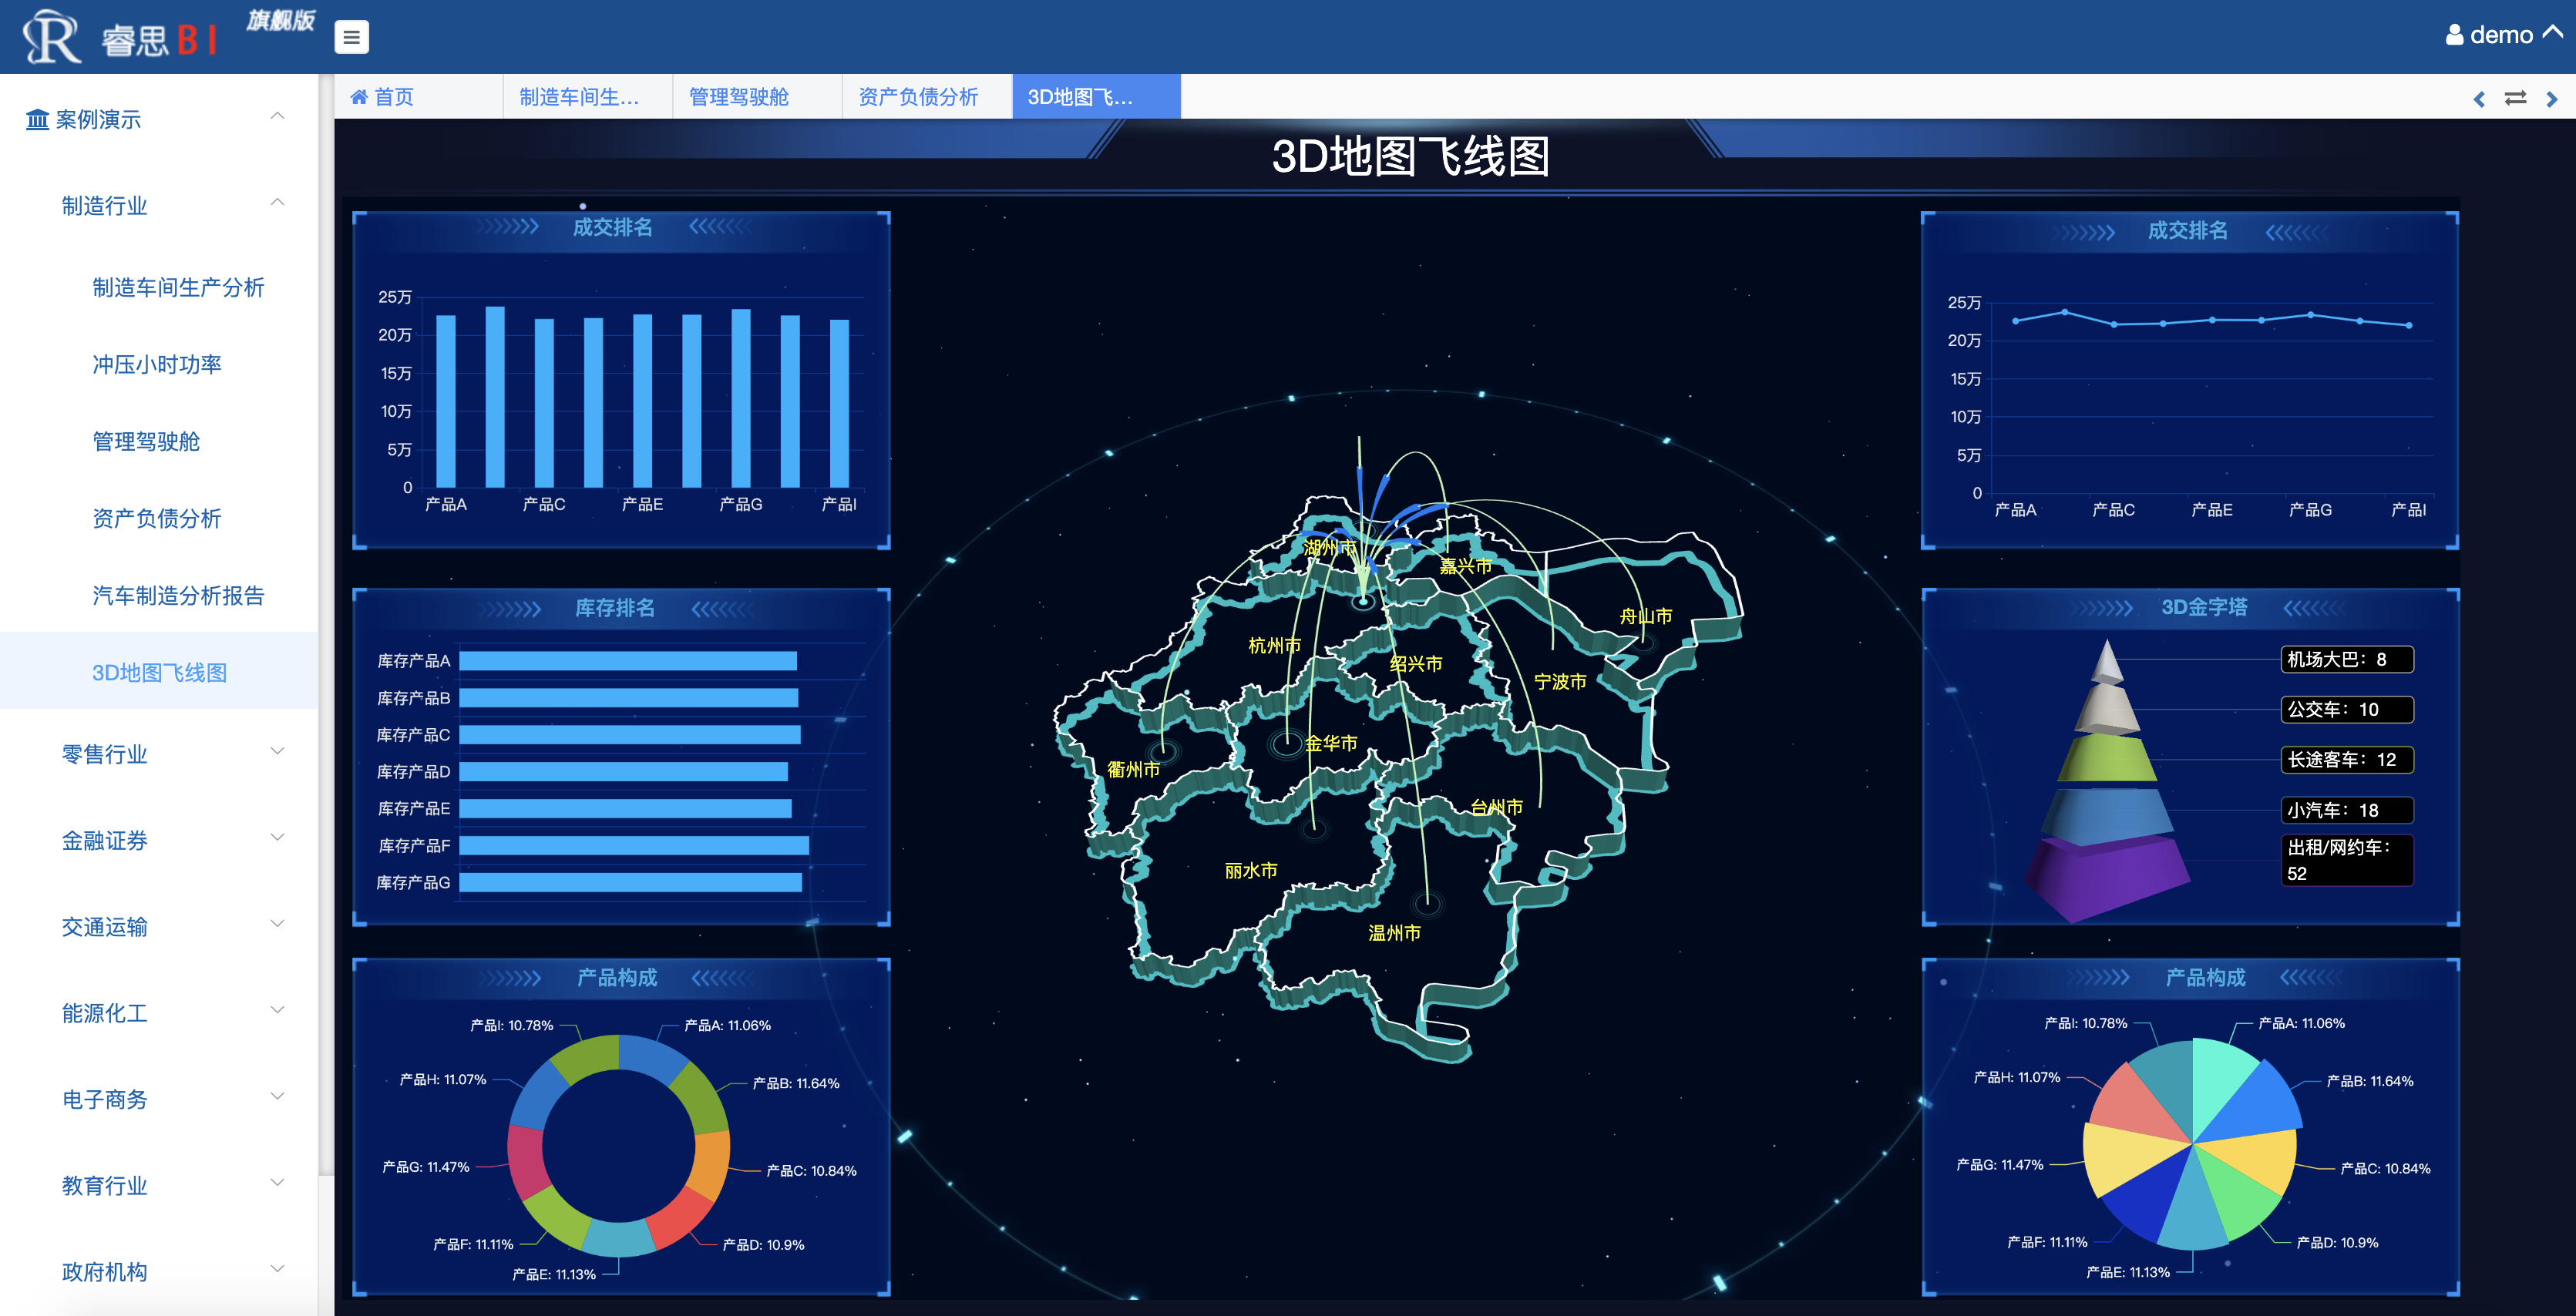
Task: Click the 库存产品D bar
Action: tap(623, 771)
